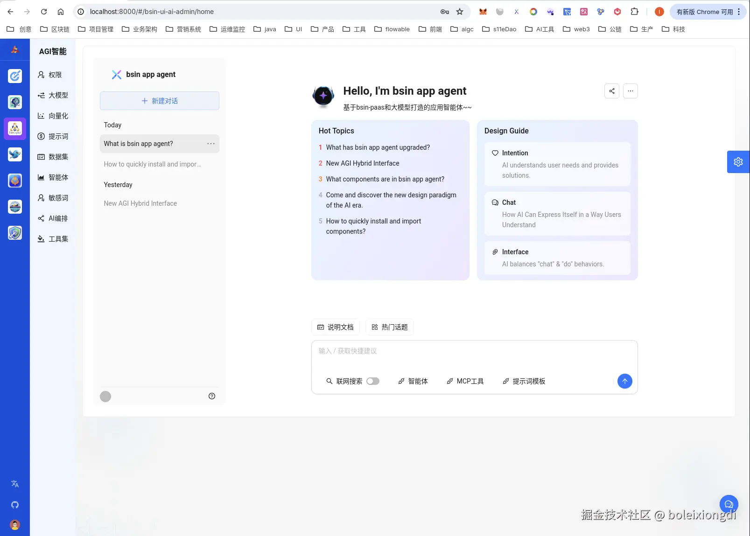Open the 敏感词 menu item

(x=53, y=198)
